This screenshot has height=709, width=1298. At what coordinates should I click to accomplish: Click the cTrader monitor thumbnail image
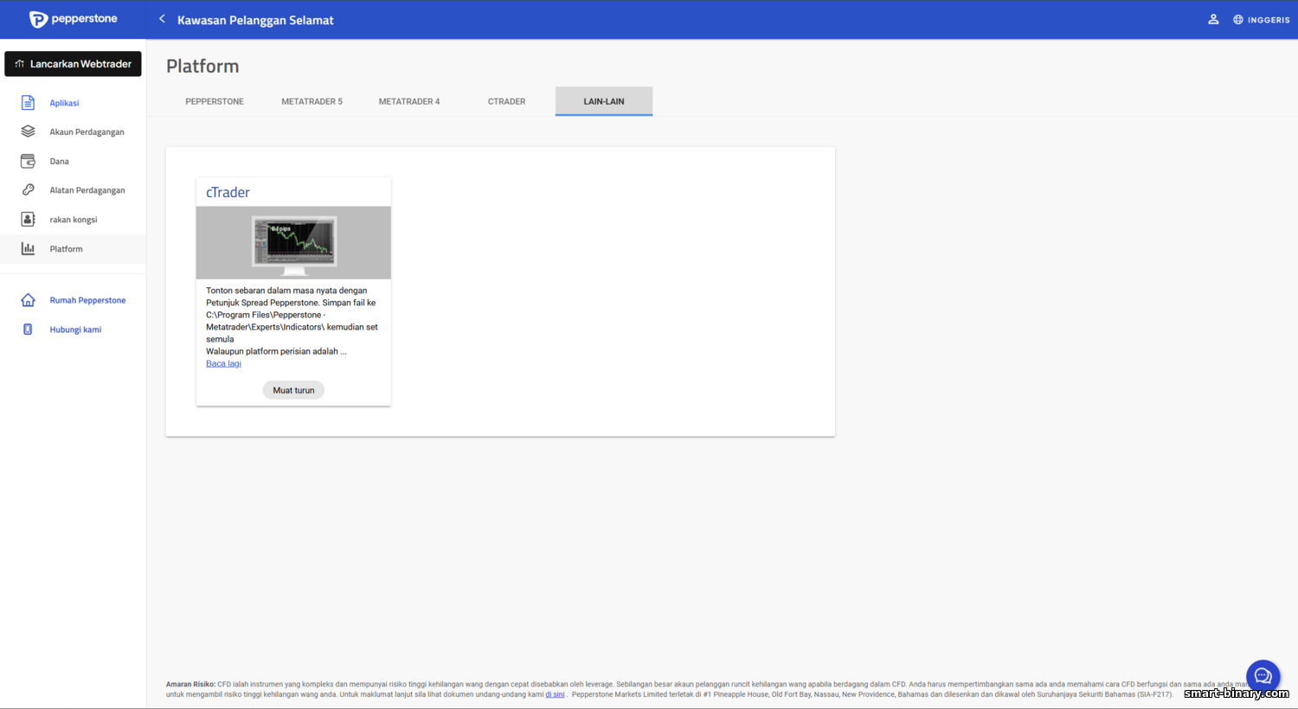(293, 243)
